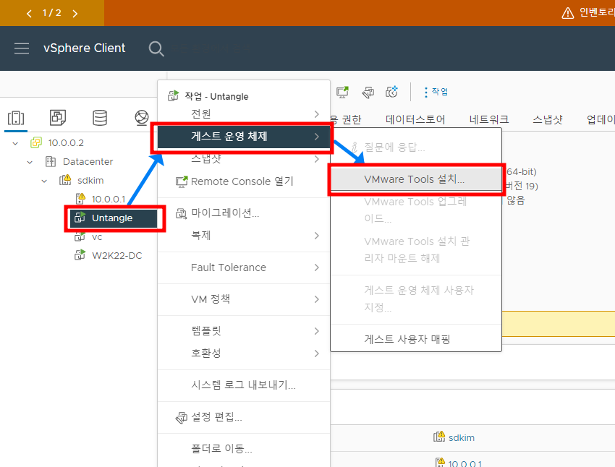Click the sdkim cluster icon

coord(65,180)
